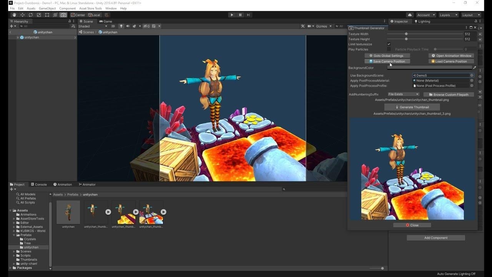Select the Hand tool in toolbar
This screenshot has height=277, width=492.
(14, 15)
